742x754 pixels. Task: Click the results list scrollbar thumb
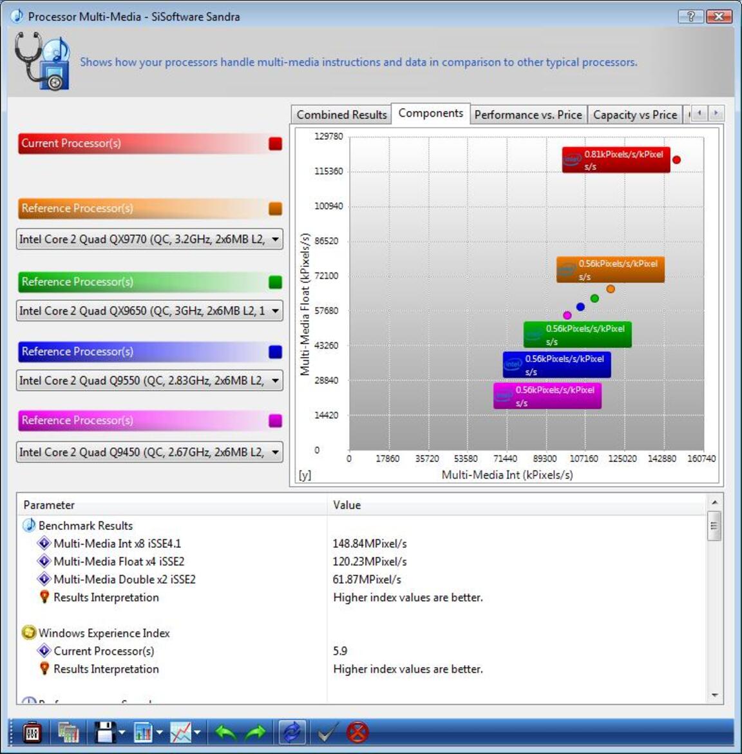point(714,526)
